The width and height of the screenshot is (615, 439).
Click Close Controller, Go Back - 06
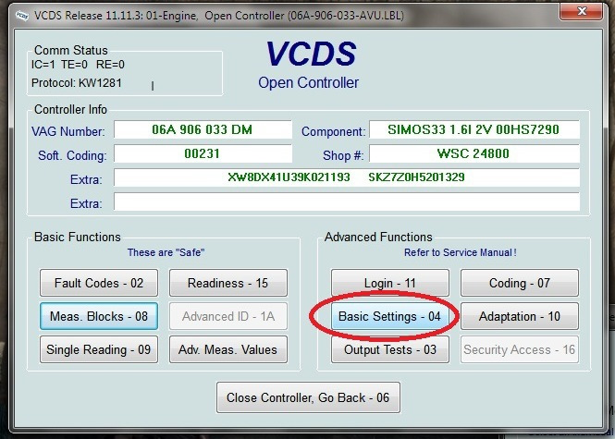click(x=308, y=397)
